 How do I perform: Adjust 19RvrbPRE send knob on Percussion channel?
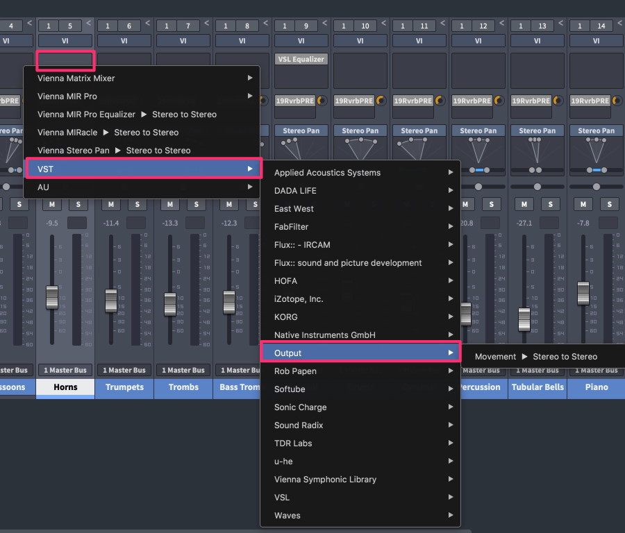click(499, 101)
